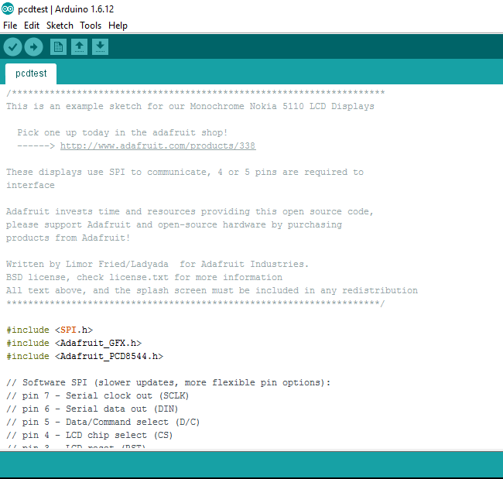The height and width of the screenshot is (479, 503).
Task: Click the 'pin 6 - Serial data out (DIN)' comment
Action: [x=92, y=409]
